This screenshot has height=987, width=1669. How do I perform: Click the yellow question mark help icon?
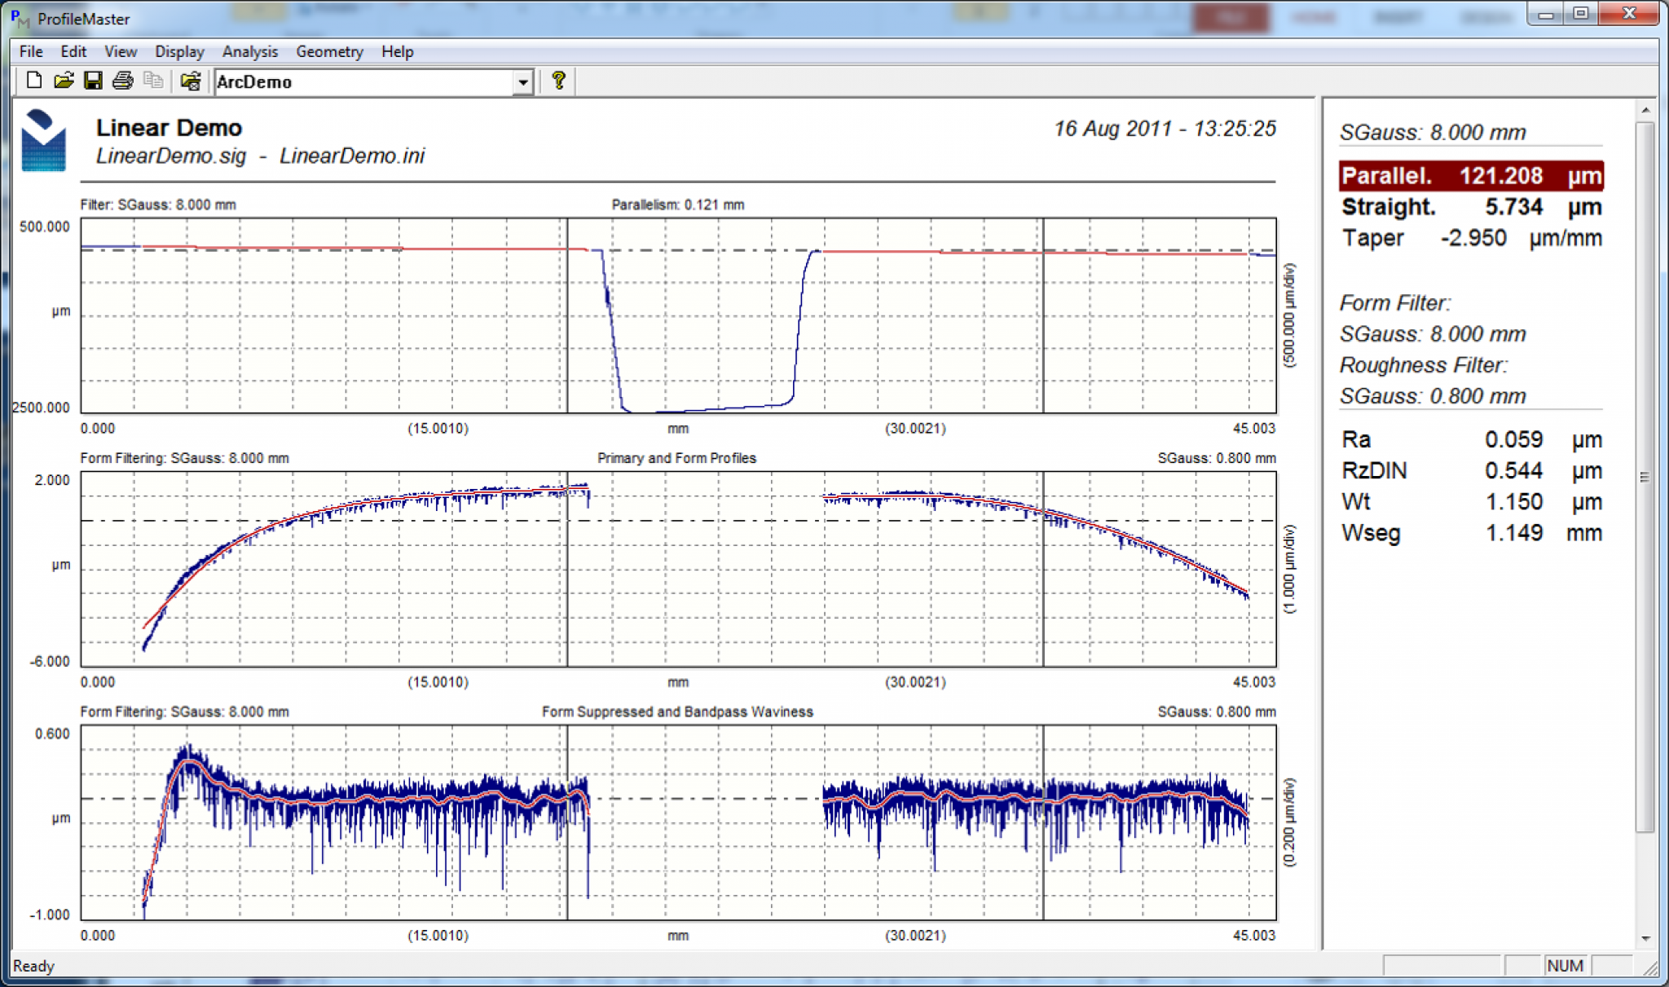pyautogui.click(x=558, y=81)
